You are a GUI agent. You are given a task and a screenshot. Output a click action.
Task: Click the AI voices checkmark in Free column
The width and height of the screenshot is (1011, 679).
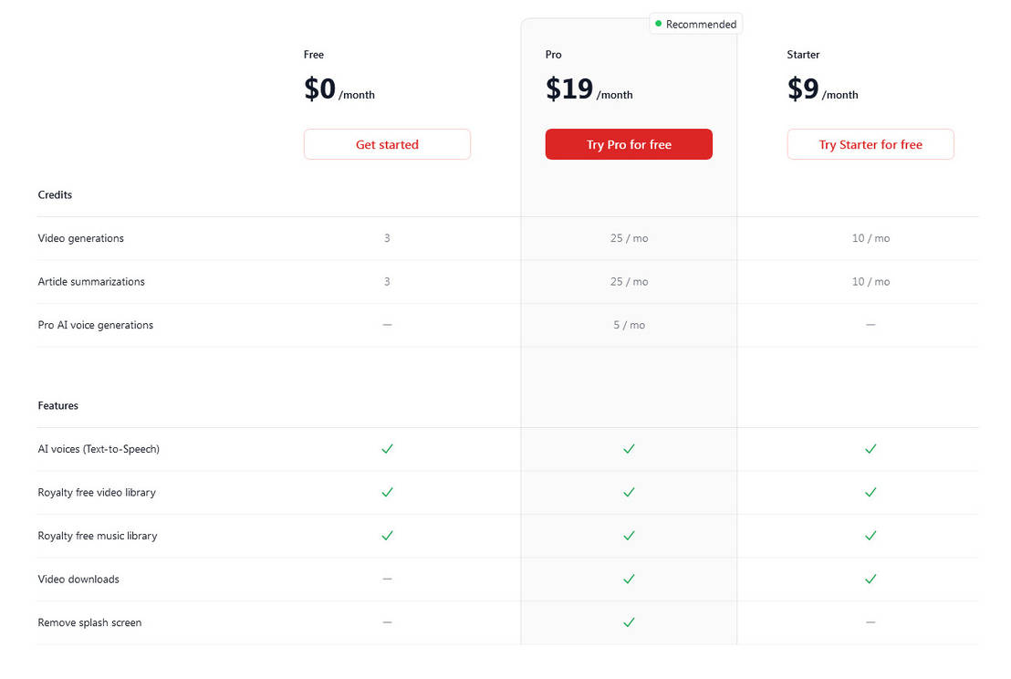pyautogui.click(x=387, y=449)
